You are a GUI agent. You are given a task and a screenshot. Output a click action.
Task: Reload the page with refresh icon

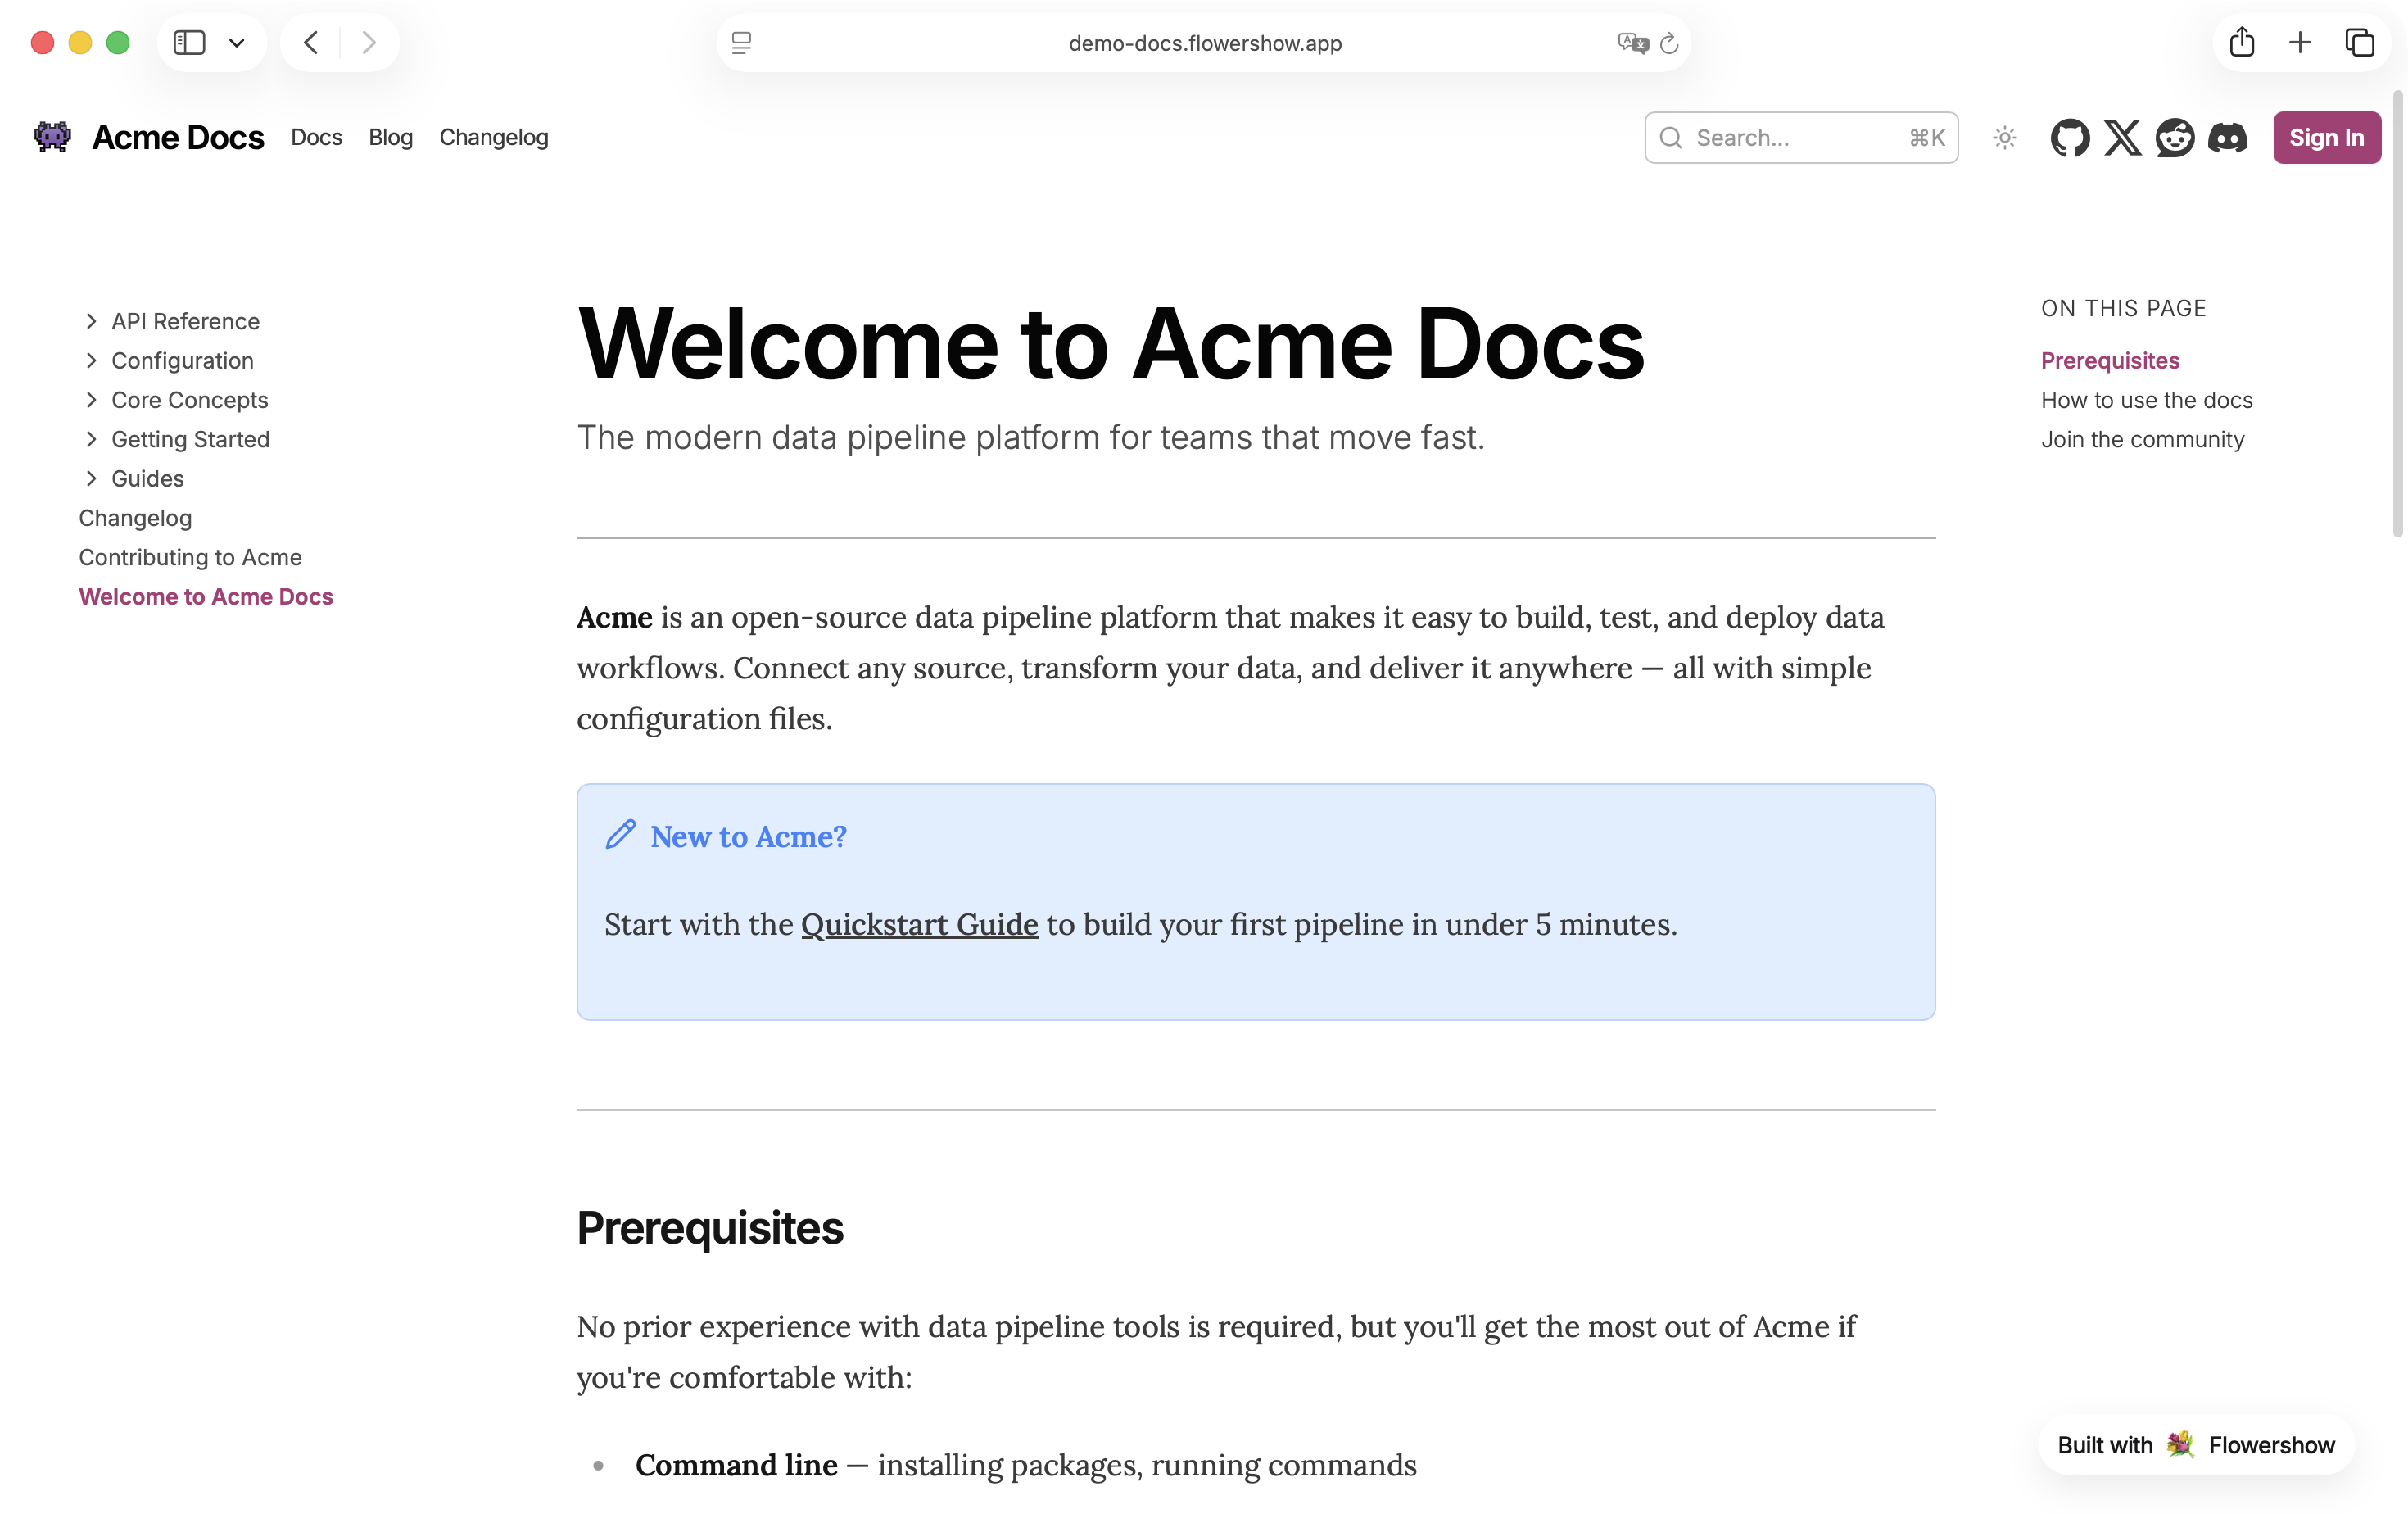coord(1669,44)
